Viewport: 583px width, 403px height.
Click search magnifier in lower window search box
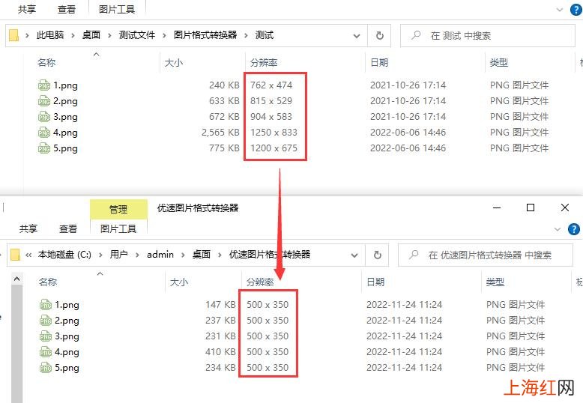[x=414, y=255]
